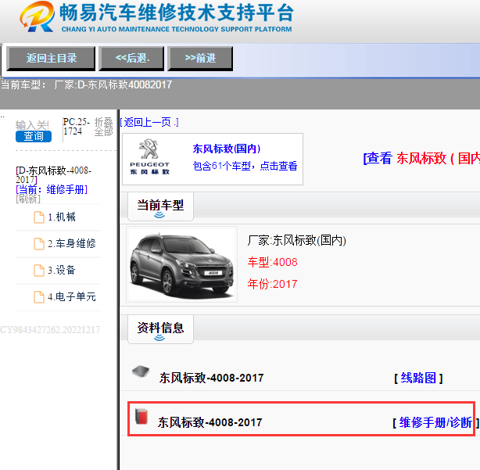Click the document icon beside 1.机械
This screenshot has height=470, width=480.
(39, 217)
